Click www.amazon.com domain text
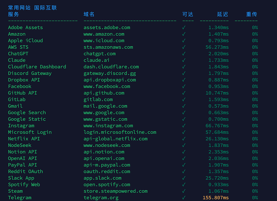Image resolution: width=277 pixels, height=201 pixels. click(x=104, y=34)
